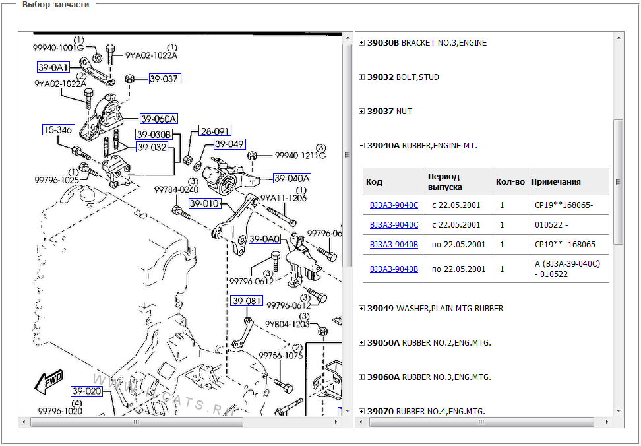Expand the 39060A RUBBER NO.3,ENG.MTG. entry
641x446 pixels.
[361, 377]
